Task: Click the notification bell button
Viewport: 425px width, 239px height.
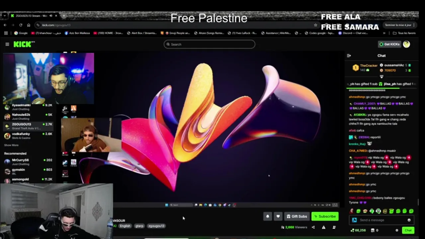Action: [268, 216]
